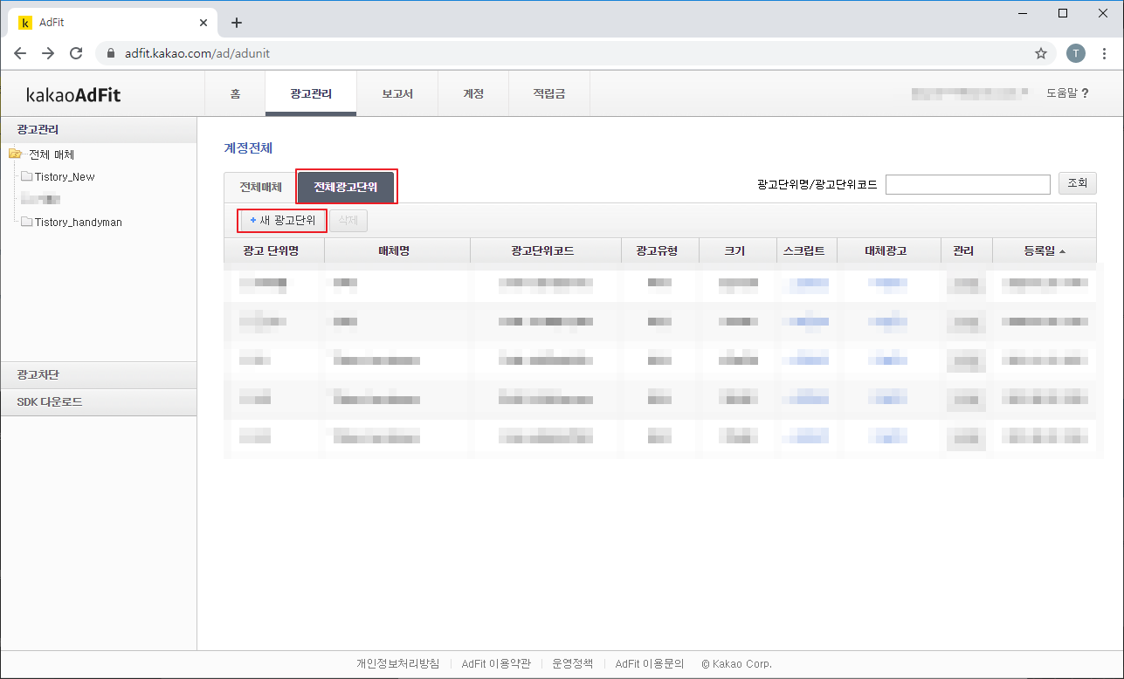
Task: Click the browser forward arrow
Action: (x=48, y=53)
